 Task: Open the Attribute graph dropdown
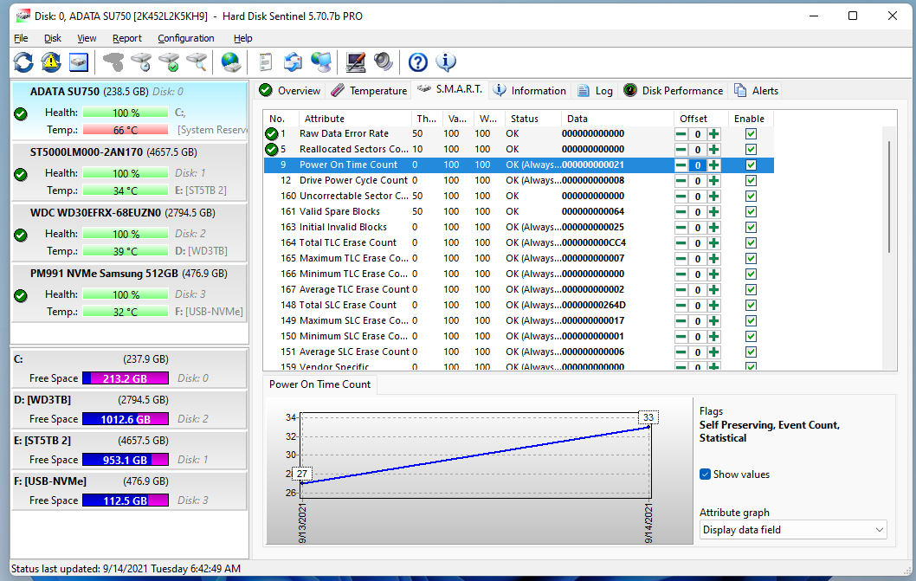click(793, 530)
